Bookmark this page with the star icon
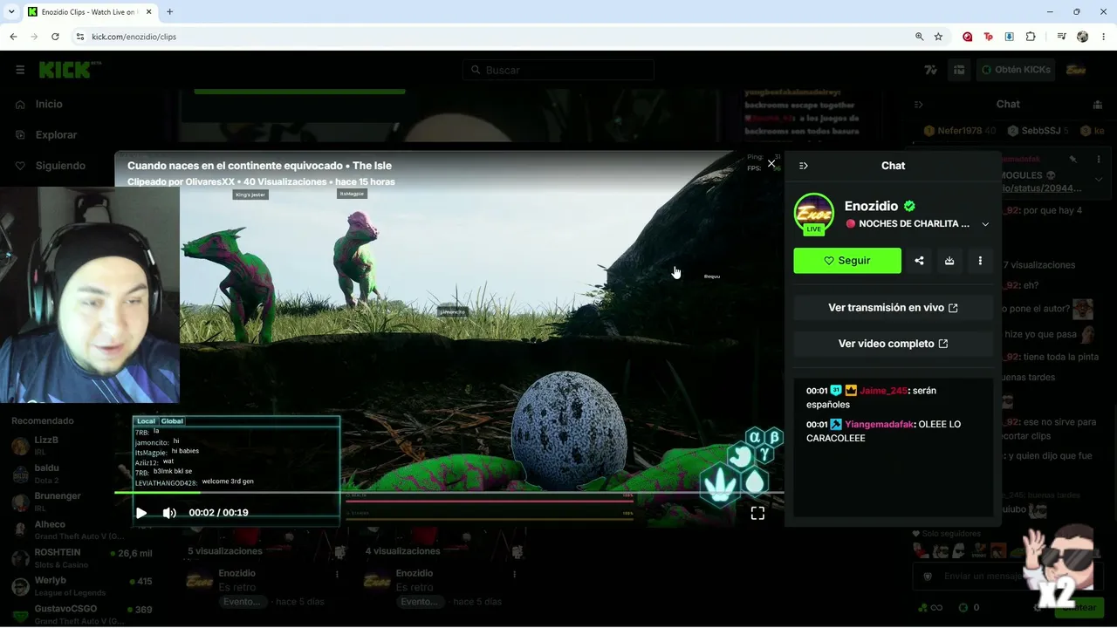 click(x=938, y=37)
